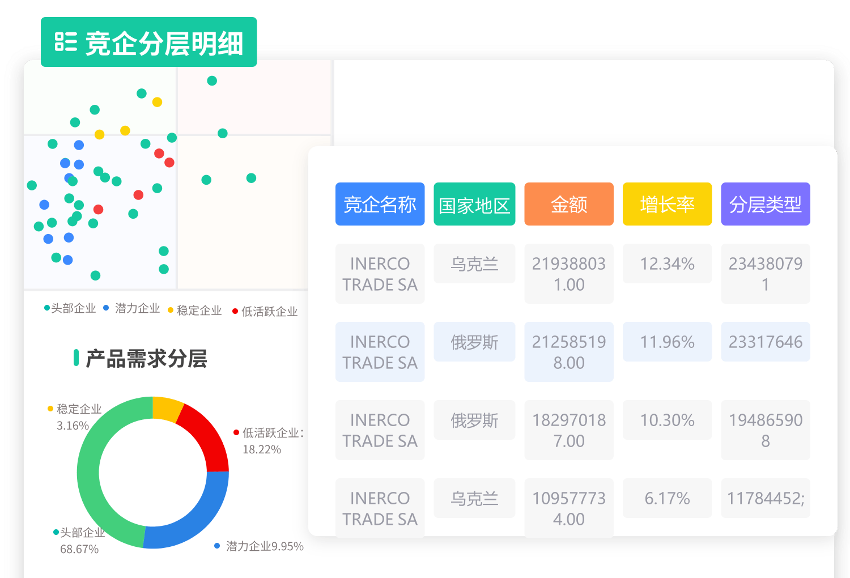Image resolution: width=850 pixels, height=578 pixels.
Task: Toggle the 稳定企业 scatter legend item
Action: click(x=195, y=311)
